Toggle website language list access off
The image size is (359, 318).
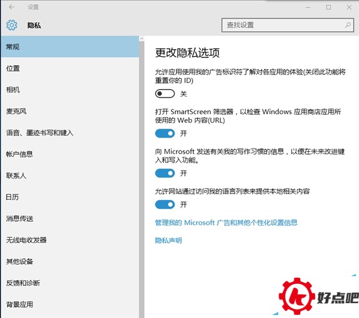click(x=165, y=204)
